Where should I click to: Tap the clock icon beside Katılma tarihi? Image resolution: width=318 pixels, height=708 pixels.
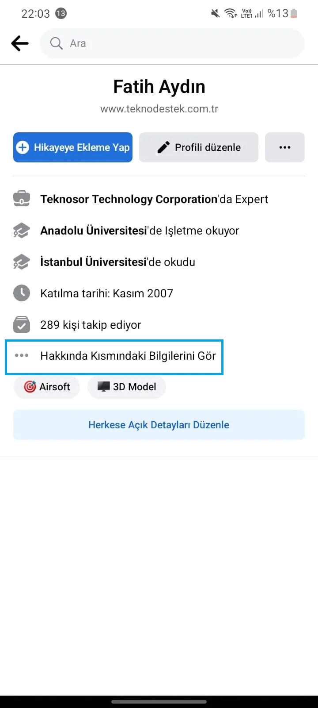(21, 293)
